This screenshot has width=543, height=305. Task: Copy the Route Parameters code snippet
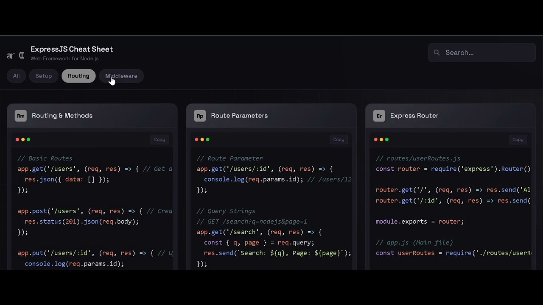click(x=339, y=139)
